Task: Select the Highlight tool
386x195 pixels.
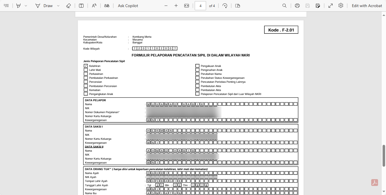Action: click(x=18, y=6)
